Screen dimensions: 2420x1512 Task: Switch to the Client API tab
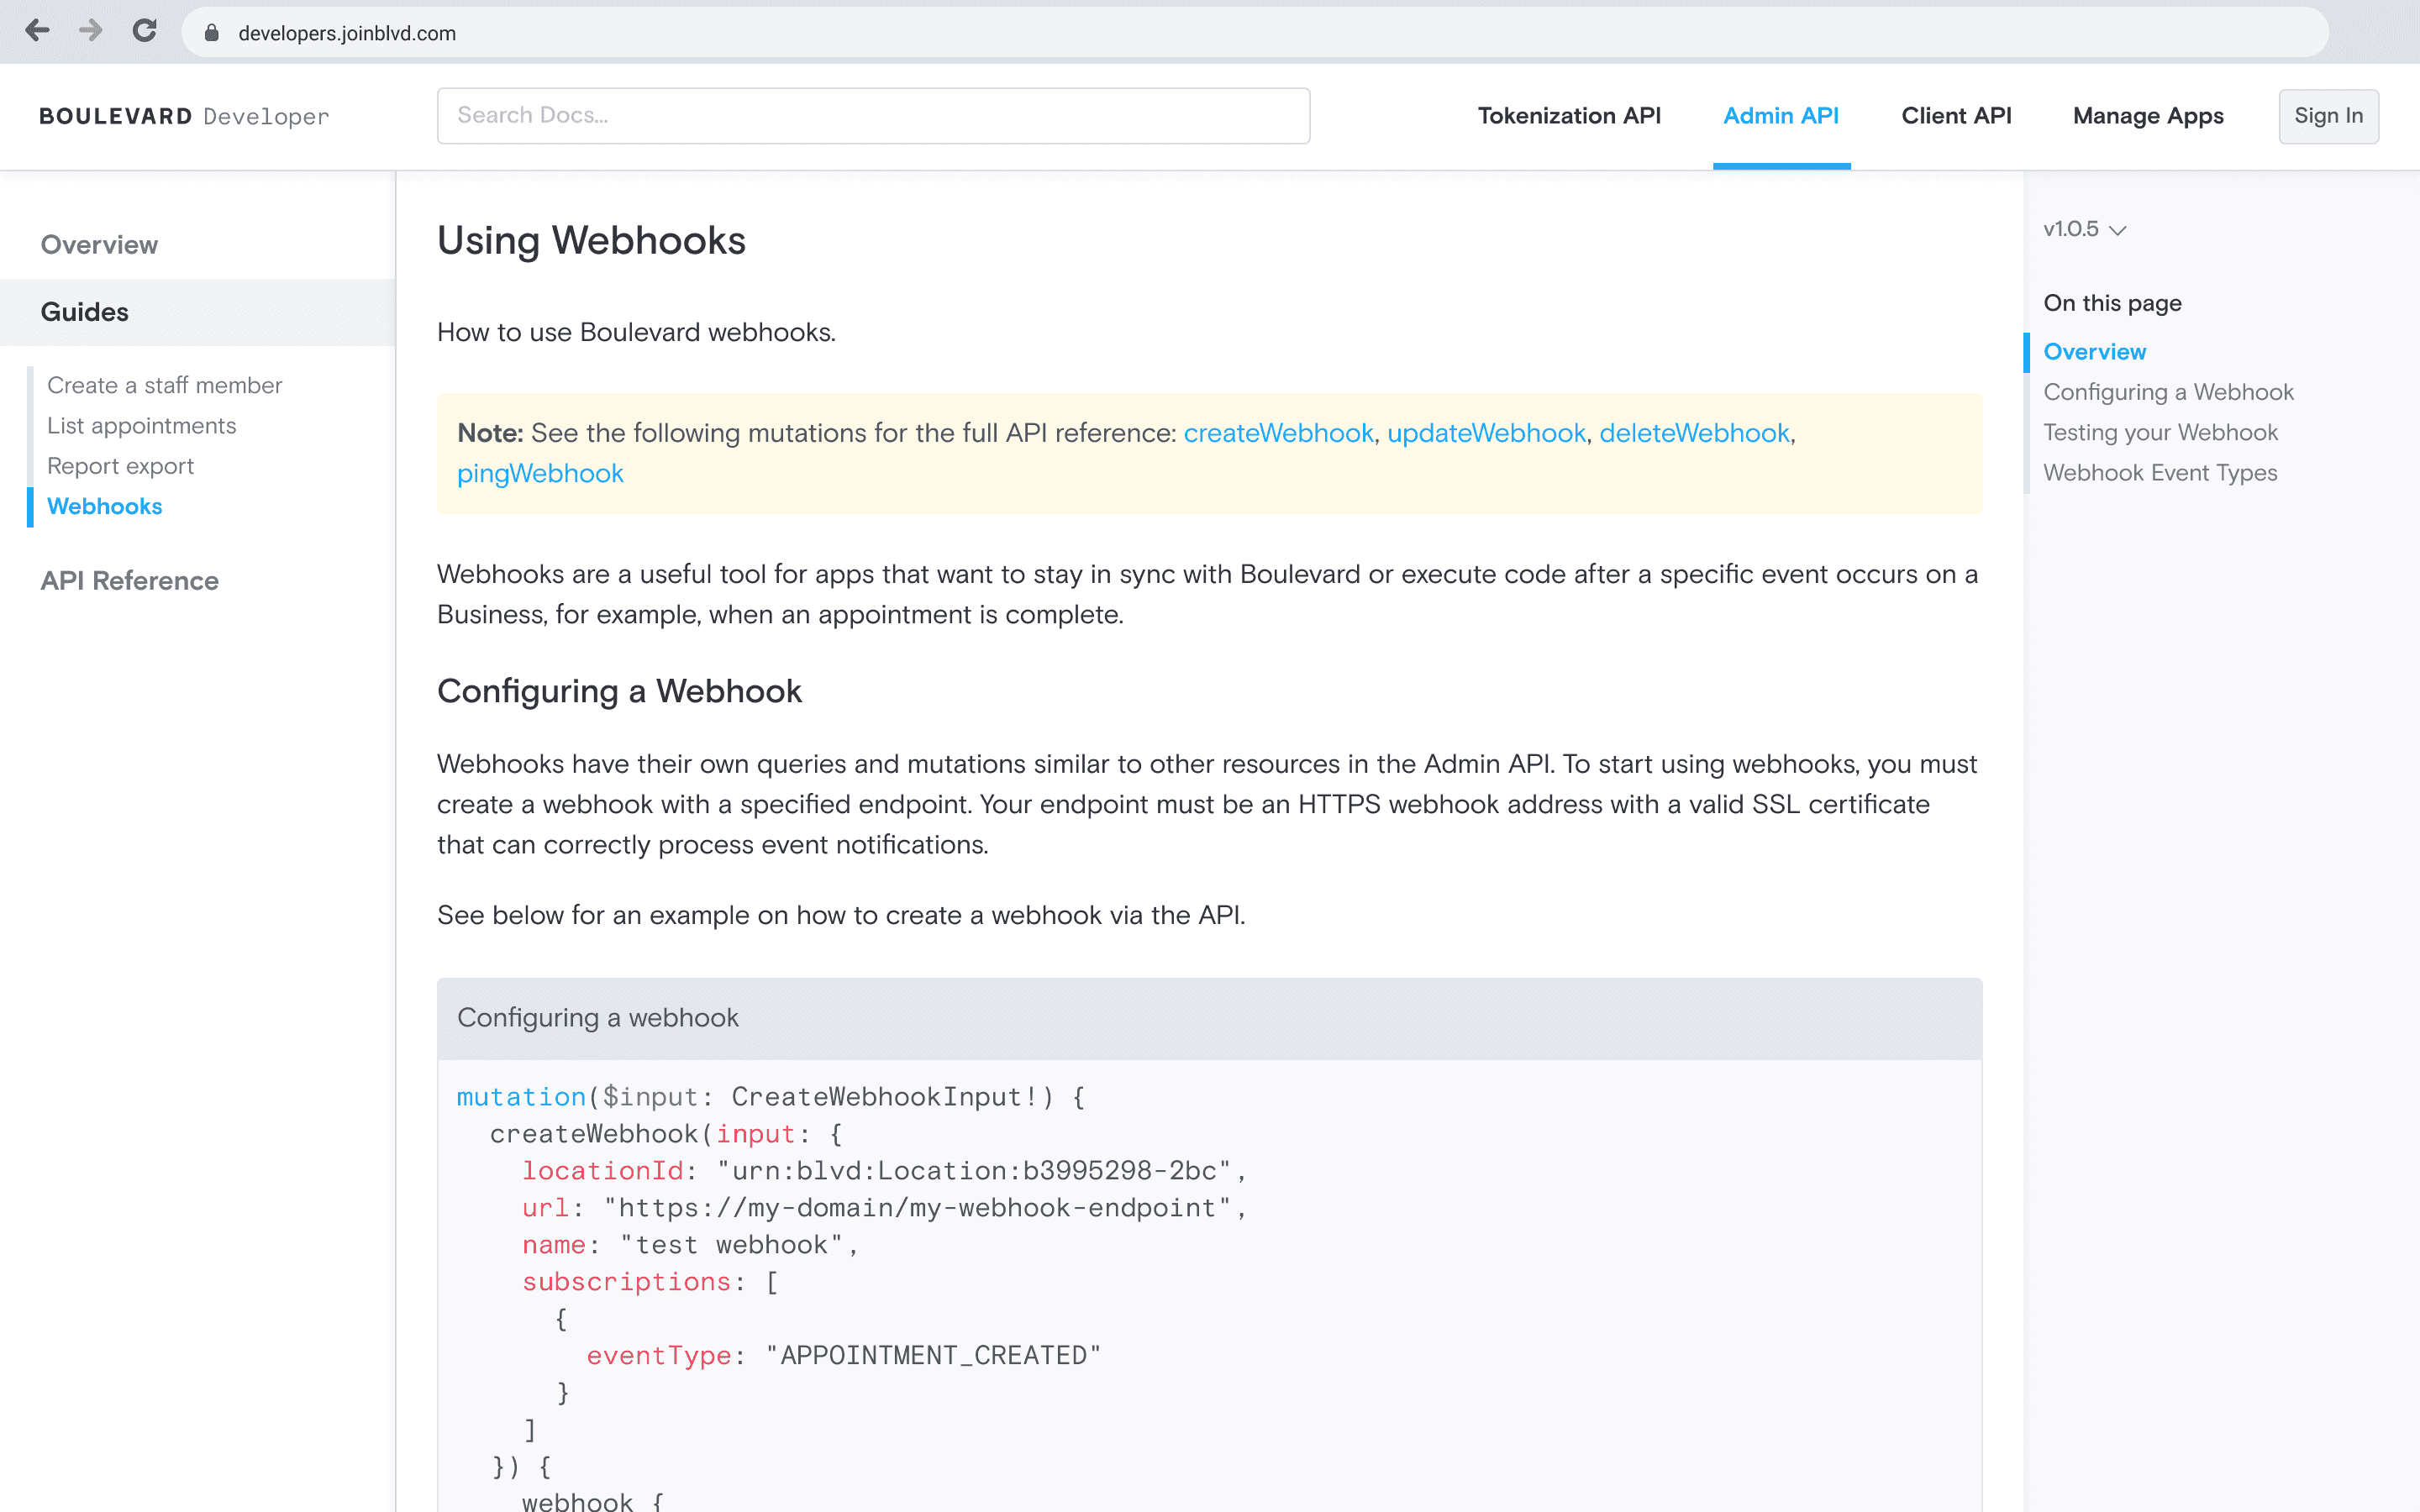(x=1955, y=116)
